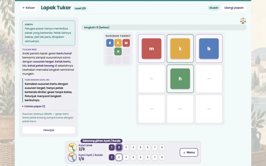Image resolution: width=266 pixels, height=166 pixels.
Task: Click the bottom-left empty board slot
Action: 152,109
